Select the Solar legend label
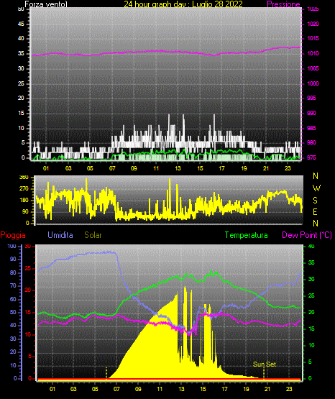The width and height of the screenshot is (335, 399). pos(93,235)
